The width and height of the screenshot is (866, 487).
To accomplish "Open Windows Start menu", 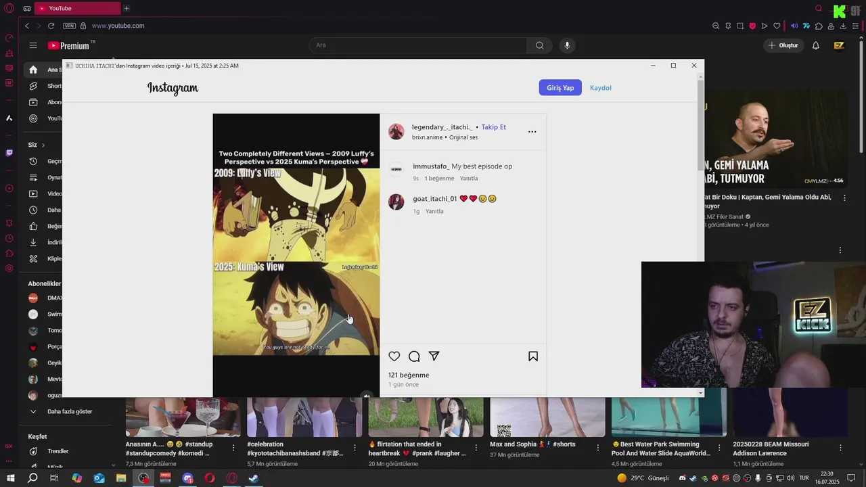I will [x=11, y=478].
